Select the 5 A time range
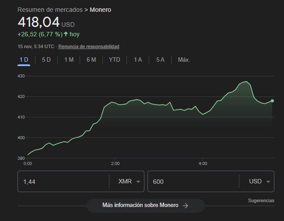This screenshot has width=284, height=221. 160,60
